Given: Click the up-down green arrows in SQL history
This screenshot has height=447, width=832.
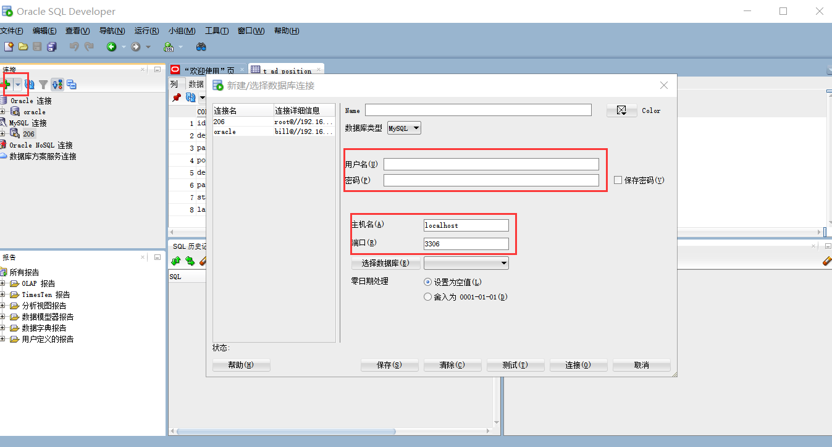Looking at the screenshot, I should click(x=176, y=262).
